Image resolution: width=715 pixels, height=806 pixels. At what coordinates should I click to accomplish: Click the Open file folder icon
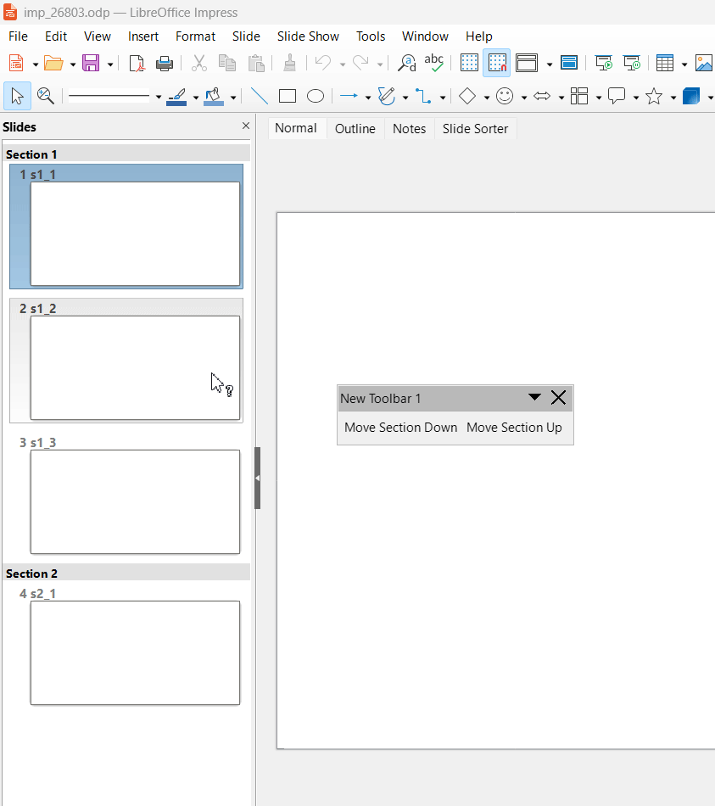coord(53,64)
